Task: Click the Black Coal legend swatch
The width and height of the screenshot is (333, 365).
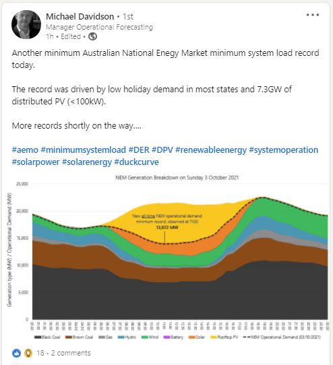Action: [x=38, y=337]
